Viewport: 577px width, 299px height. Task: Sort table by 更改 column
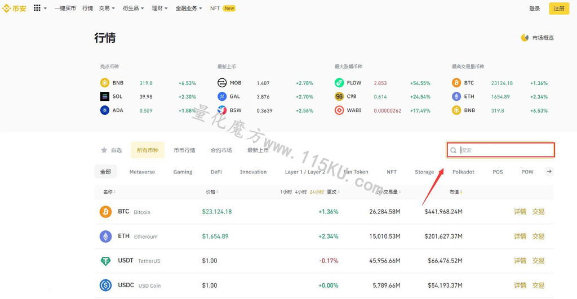(333, 191)
